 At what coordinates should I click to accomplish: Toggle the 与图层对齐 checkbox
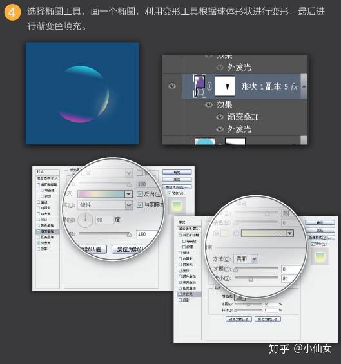click(x=140, y=205)
